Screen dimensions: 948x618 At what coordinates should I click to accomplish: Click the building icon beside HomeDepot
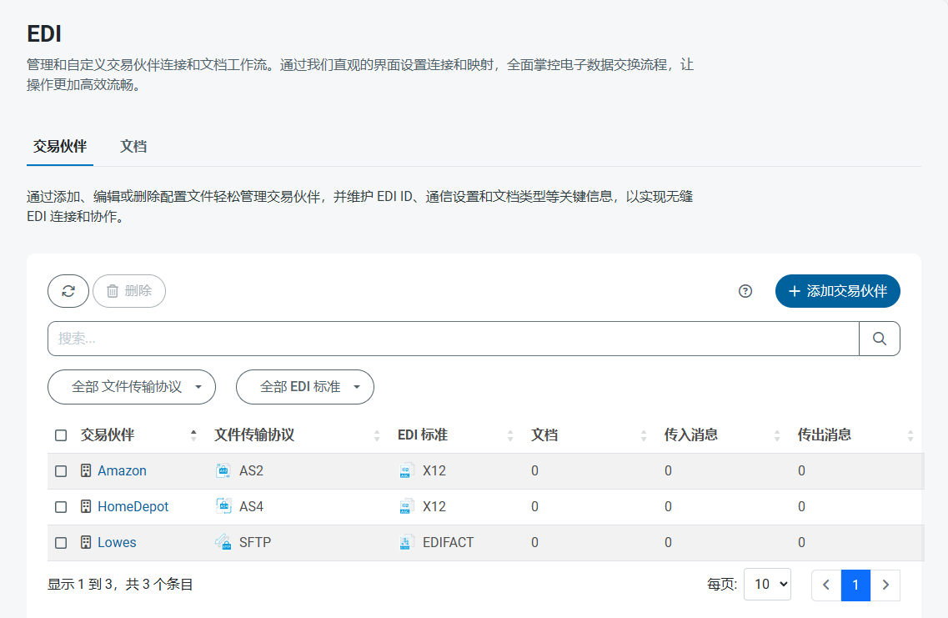[86, 506]
